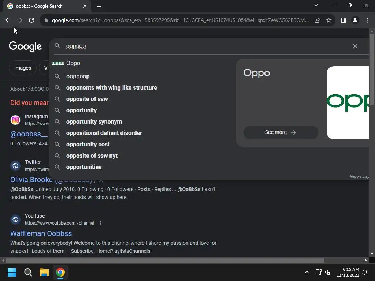Open the Olivia Brooke Twitter result
375x281 pixels.
(31, 180)
